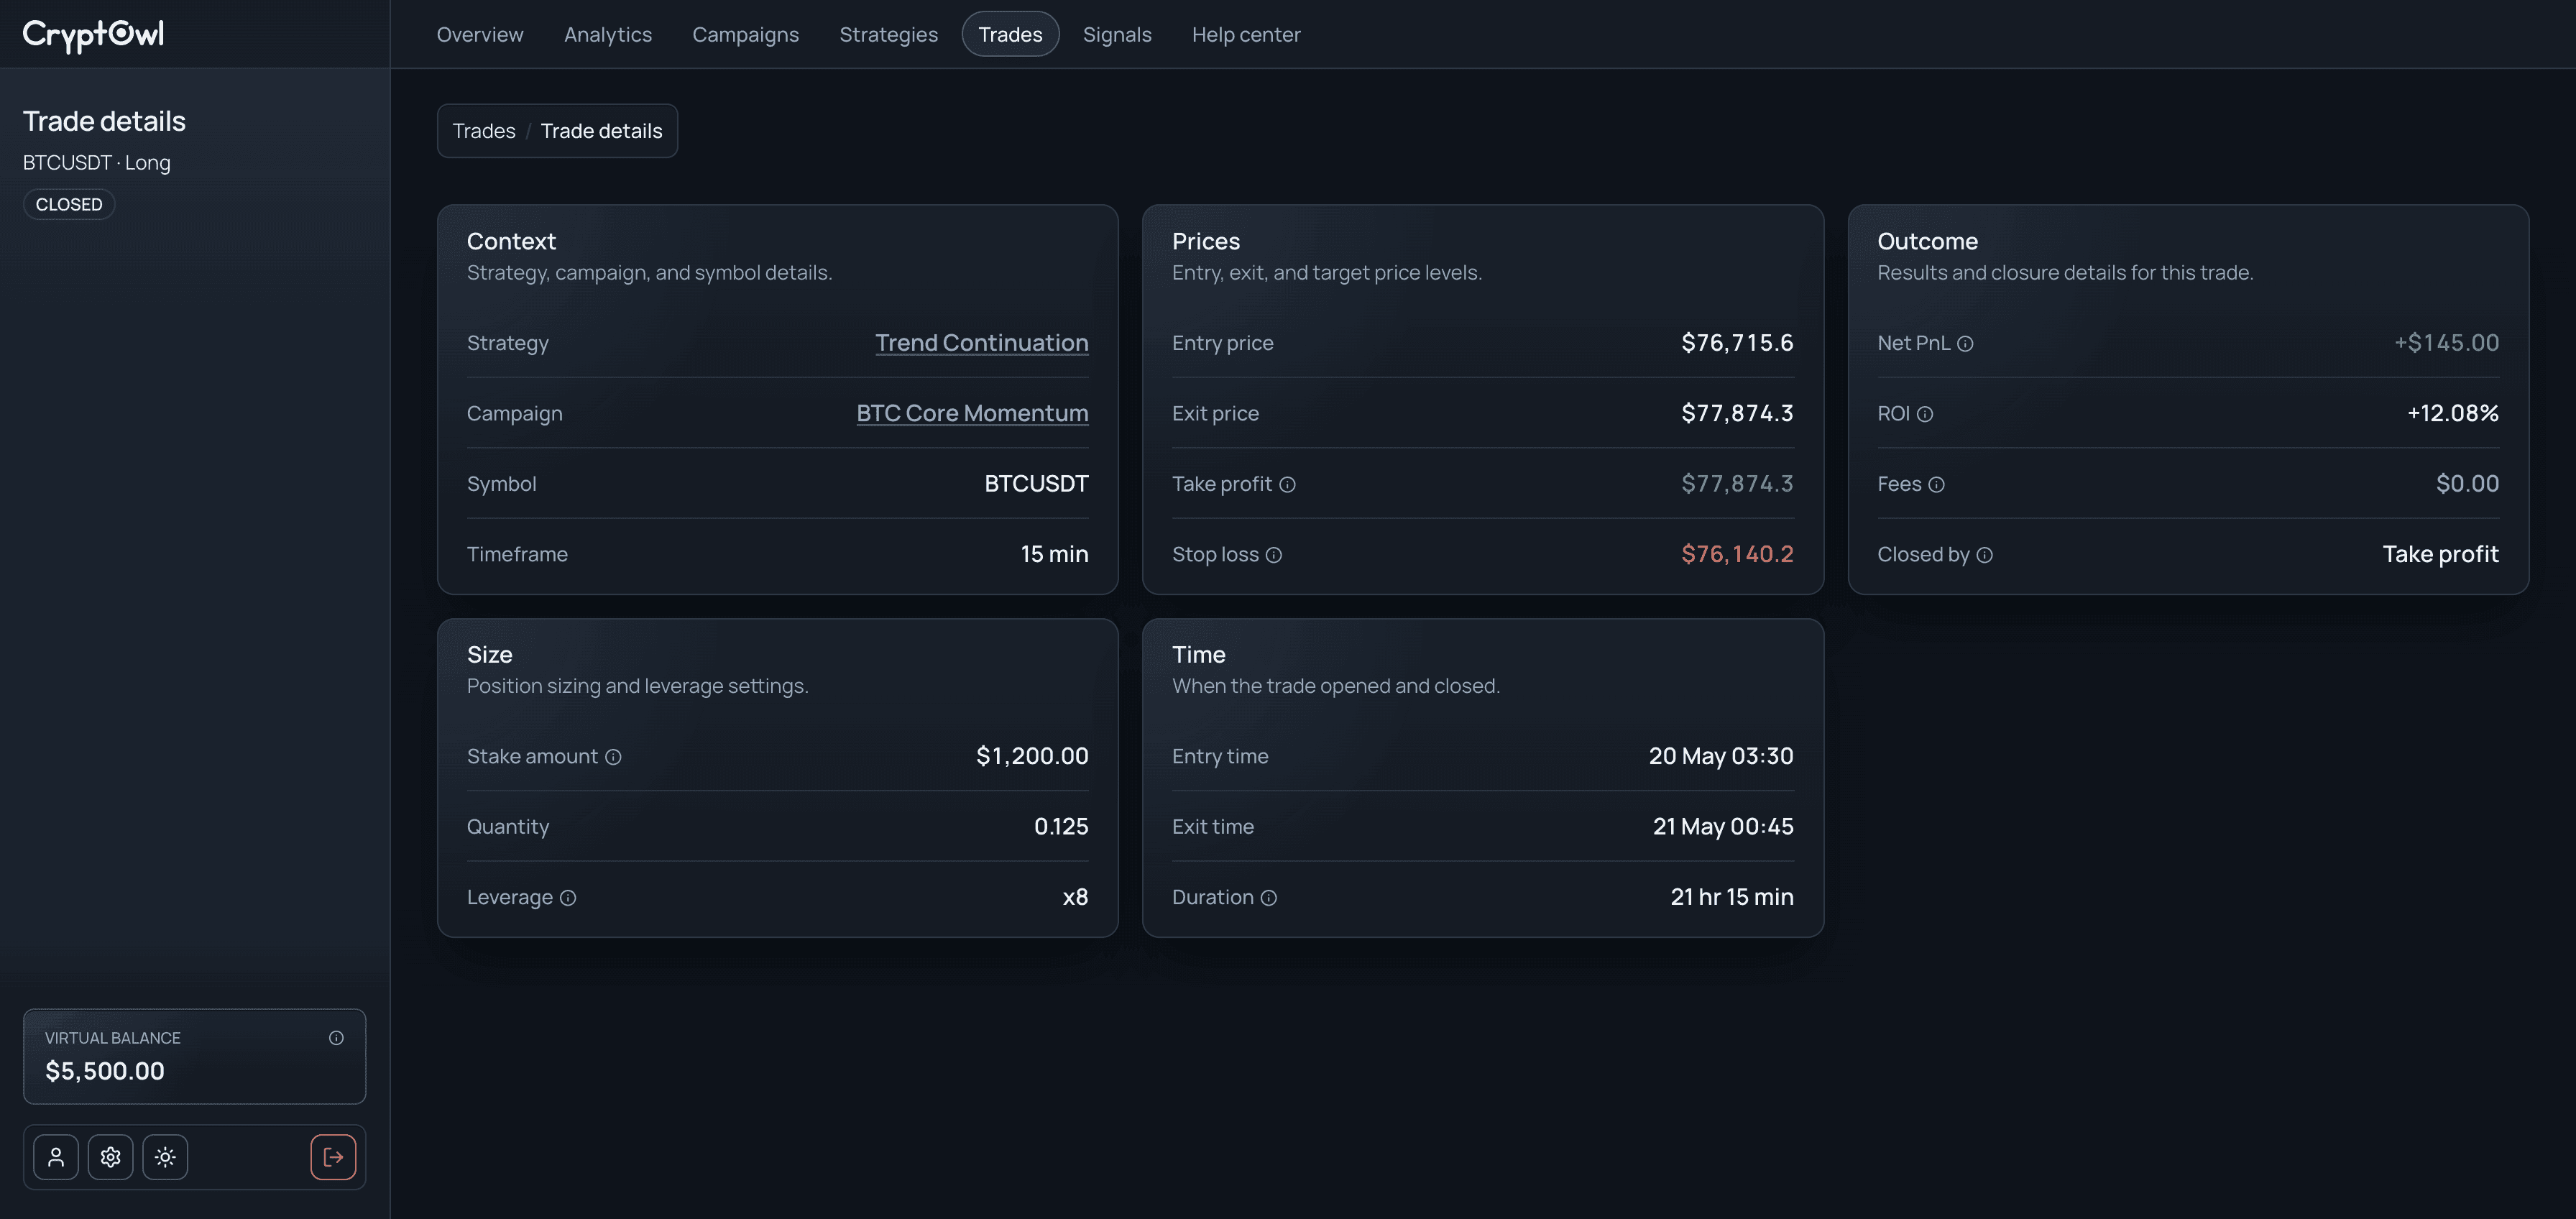This screenshot has height=1219, width=2576.
Task: Open the user profile icon
Action: point(56,1157)
